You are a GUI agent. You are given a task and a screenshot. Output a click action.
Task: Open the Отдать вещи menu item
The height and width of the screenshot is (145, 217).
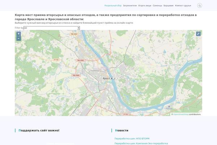pyautogui.click(x=145, y=6)
